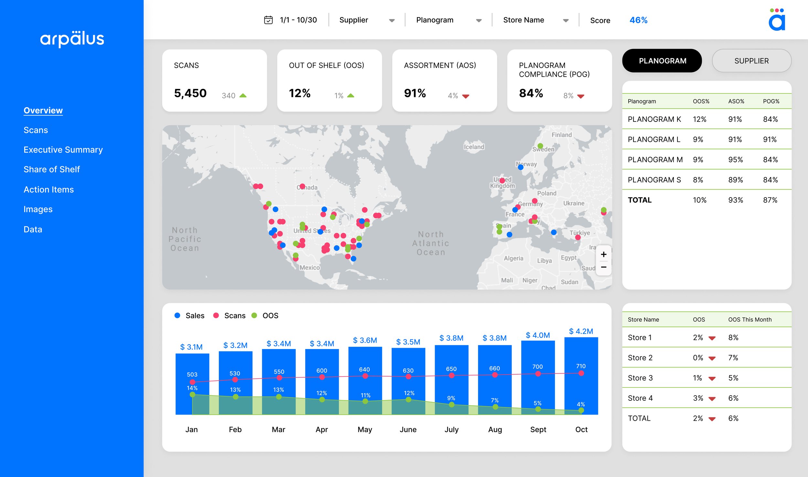Switch to the PLANOGRAM tab
This screenshot has width=808, height=477.
pyautogui.click(x=662, y=61)
